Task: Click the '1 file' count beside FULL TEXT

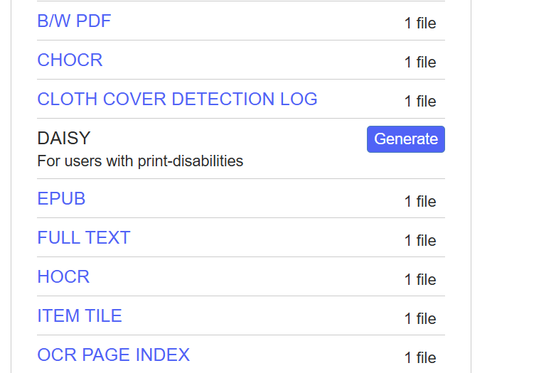Action: click(x=419, y=241)
